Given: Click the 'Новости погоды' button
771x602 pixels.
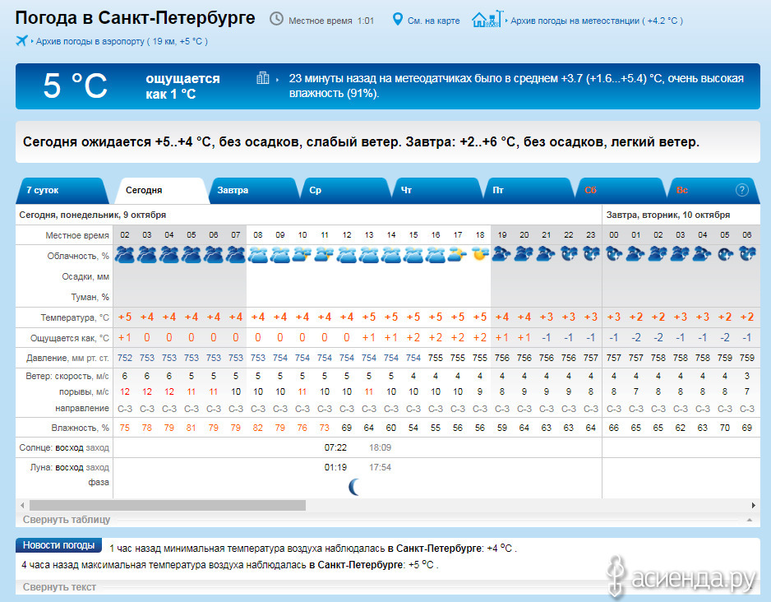Looking at the screenshot, I should click(x=58, y=545).
